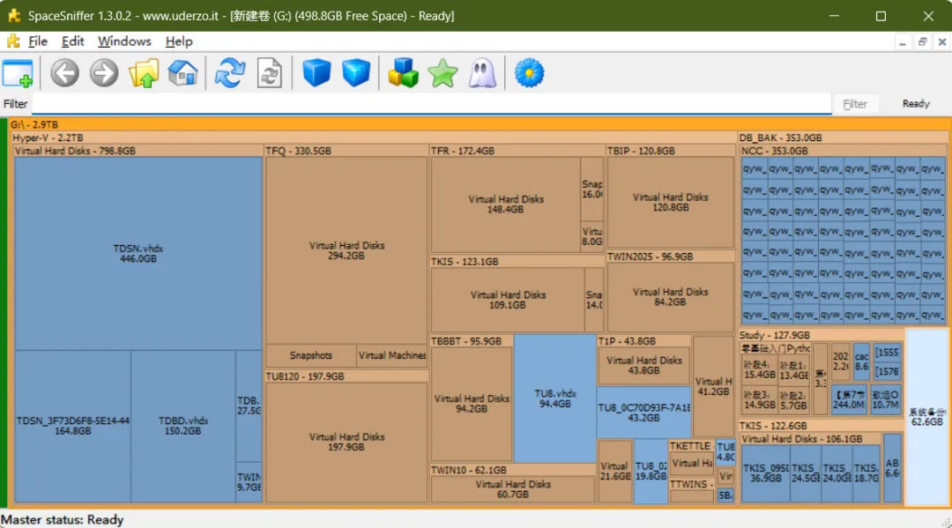Screen dimensions: 952x528
Task: Select the Virtual Hard Disks 120.8GB block
Action: coord(670,202)
